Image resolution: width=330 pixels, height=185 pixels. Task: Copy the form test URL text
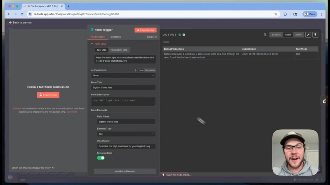tap(125, 59)
